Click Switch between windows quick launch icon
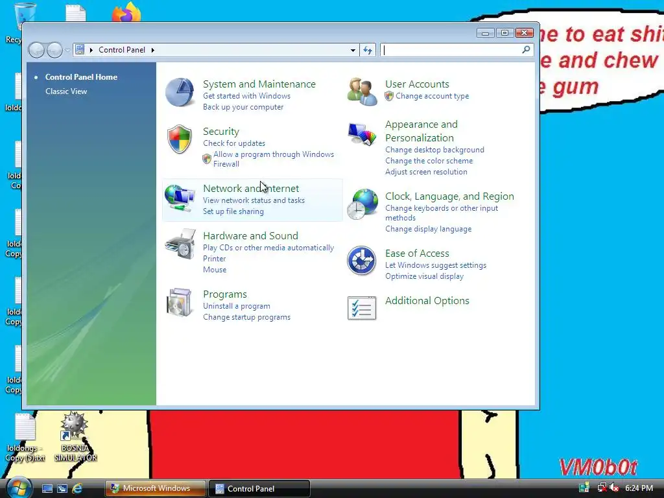The image size is (664, 498). coord(62,489)
